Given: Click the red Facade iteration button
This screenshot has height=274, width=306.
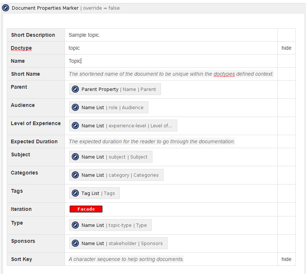Looking at the screenshot, I should pyautogui.click(x=86, y=209).
